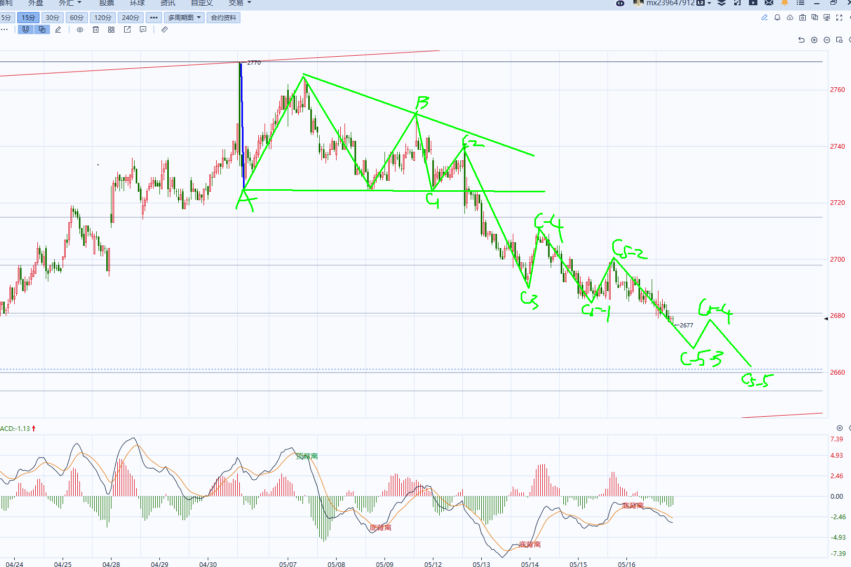
Task: Click the 2660 price axis label
Action: (x=837, y=373)
